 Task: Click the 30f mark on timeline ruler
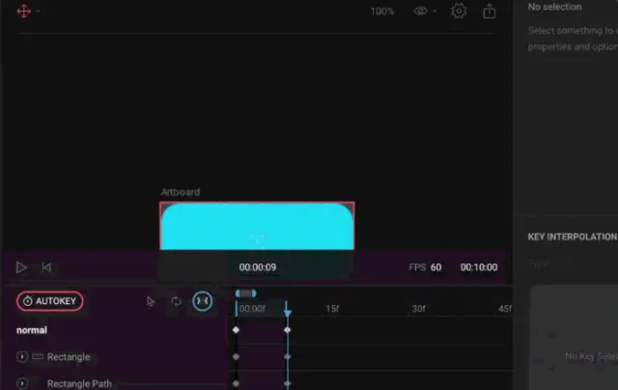(x=418, y=309)
